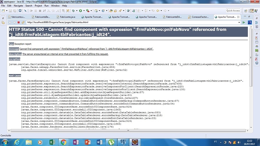This screenshot has width=260, height=146.
Task: Click the horizontal scrollbar of the browser
Action: click(128, 131)
